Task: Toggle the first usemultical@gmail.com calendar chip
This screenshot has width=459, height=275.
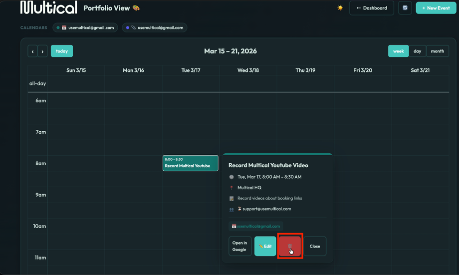Action: 85,27
